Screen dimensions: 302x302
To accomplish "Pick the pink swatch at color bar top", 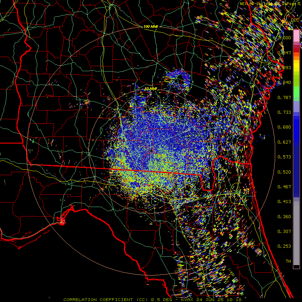I will pyautogui.click(x=296, y=36).
